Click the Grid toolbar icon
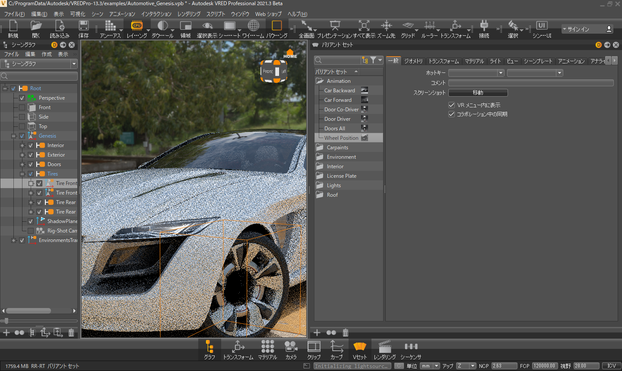This screenshot has width=622, height=371. (407, 26)
